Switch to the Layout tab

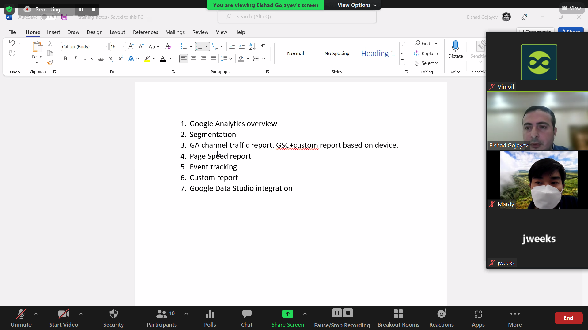coord(117,32)
